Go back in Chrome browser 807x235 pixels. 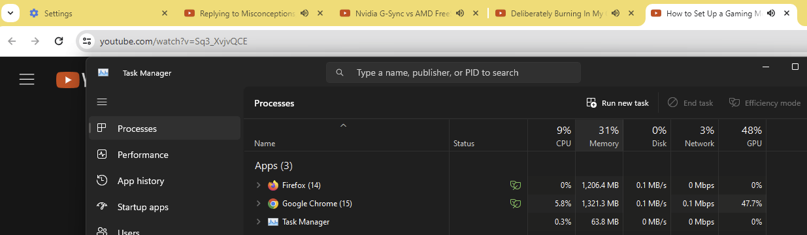12,41
